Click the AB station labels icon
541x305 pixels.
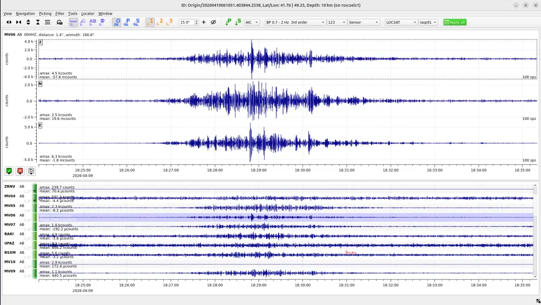[x=93, y=22]
